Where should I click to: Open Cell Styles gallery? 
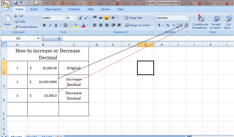tap(228, 22)
